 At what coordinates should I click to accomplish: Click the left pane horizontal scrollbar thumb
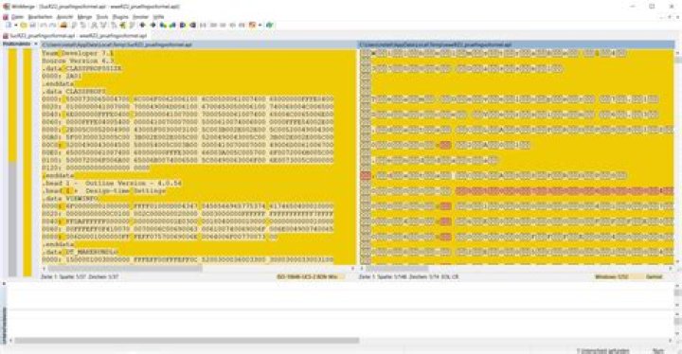tap(125, 269)
